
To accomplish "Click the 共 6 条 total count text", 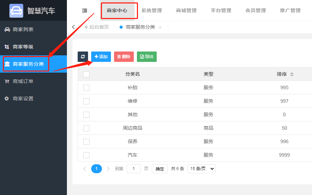I will [x=177, y=169].
